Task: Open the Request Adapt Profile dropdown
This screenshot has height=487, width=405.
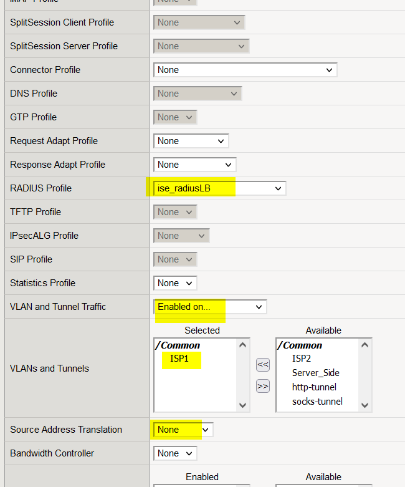Action: (x=191, y=141)
